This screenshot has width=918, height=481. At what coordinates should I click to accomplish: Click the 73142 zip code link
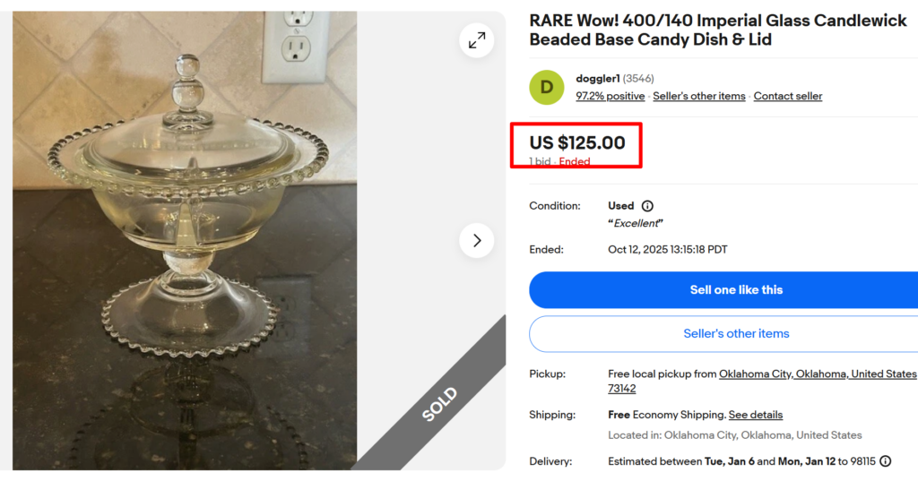point(621,389)
